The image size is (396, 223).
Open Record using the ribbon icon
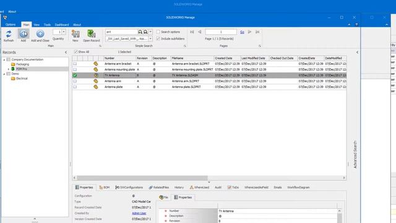[91, 34]
